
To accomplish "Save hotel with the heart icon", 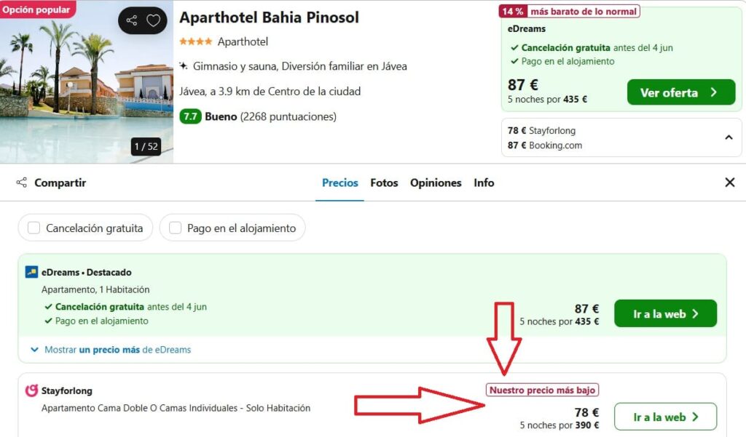I will 153,20.
